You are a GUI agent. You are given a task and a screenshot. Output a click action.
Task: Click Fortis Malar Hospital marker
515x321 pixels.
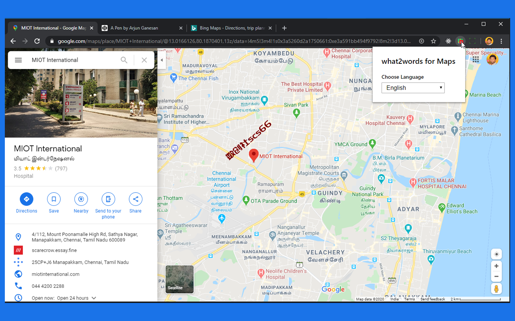tap(413, 183)
